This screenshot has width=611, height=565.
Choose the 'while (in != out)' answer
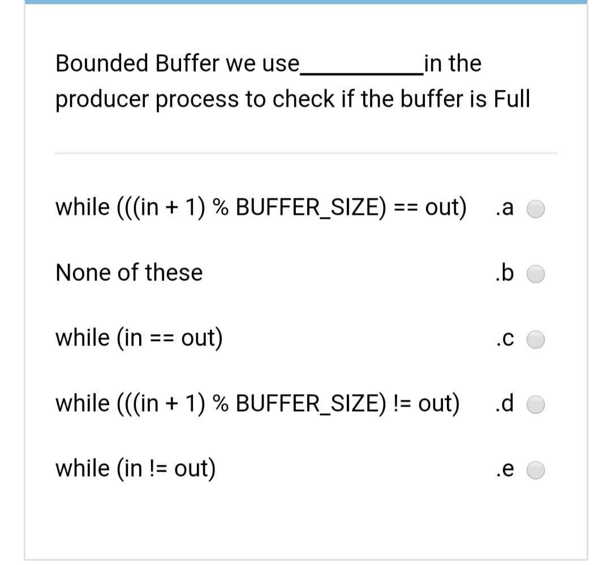[x=535, y=469]
